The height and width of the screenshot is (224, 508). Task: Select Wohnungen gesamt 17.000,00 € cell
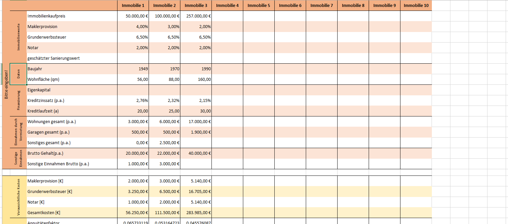tap(196, 121)
